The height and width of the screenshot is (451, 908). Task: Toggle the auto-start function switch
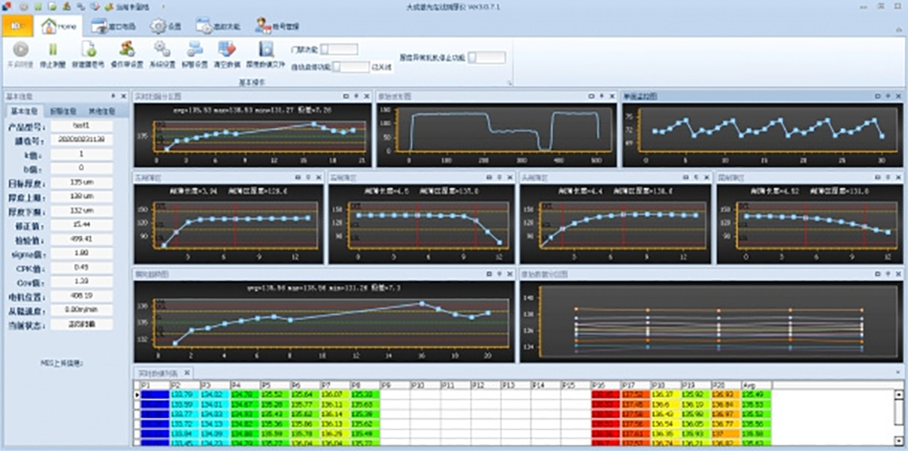pos(350,66)
